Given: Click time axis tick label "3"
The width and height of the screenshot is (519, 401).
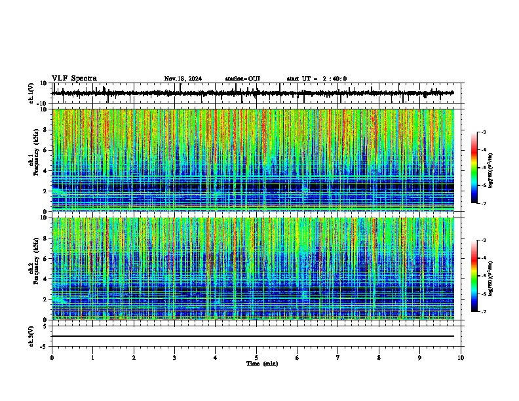Looking at the screenshot, I should point(174,358).
